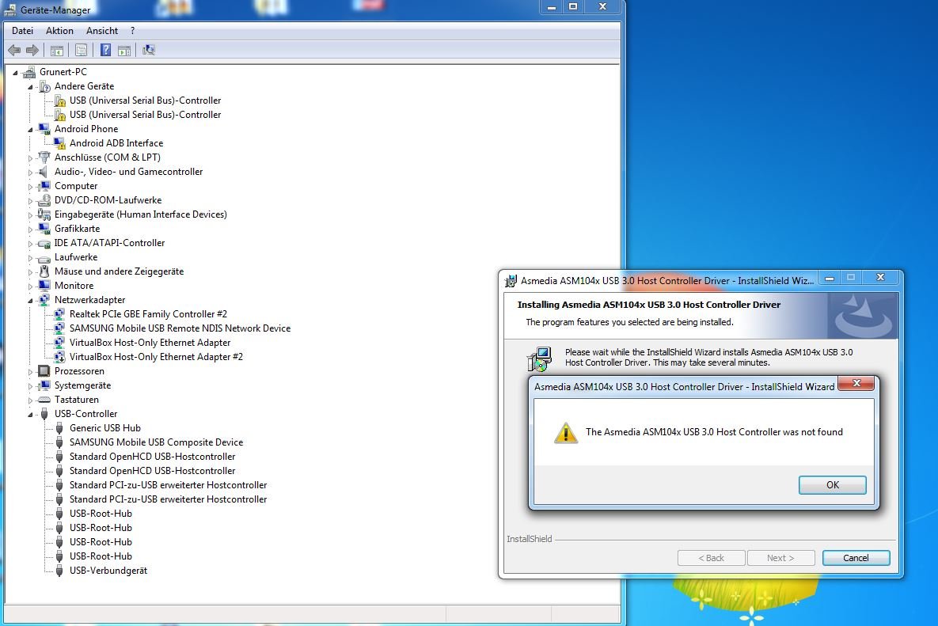Click the yellow warning triangle in error dialog
Image resolution: width=938 pixels, height=626 pixels.
[565, 432]
